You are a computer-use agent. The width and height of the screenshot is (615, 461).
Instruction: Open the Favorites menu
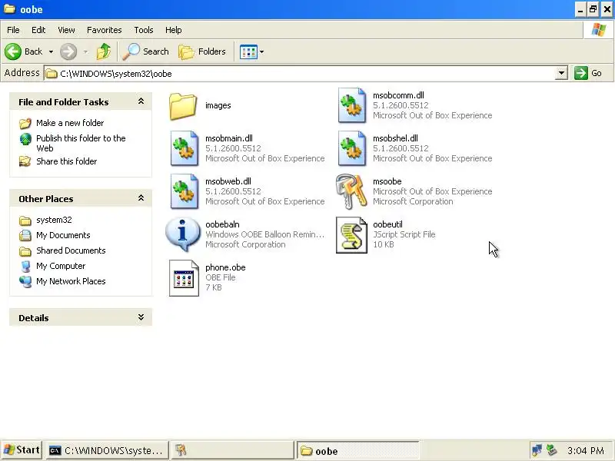pos(105,30)
